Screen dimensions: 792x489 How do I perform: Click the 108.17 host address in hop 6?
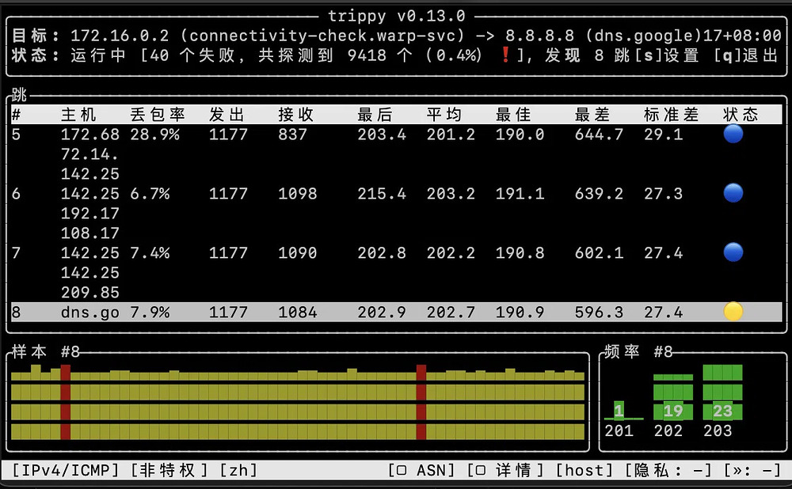point(90,233)
